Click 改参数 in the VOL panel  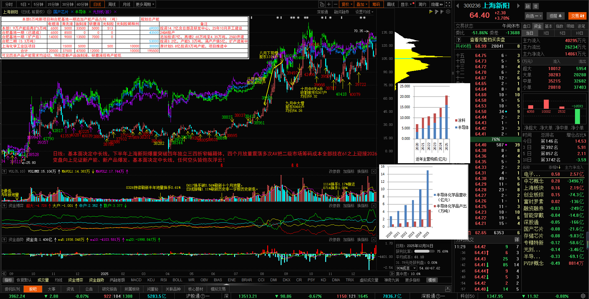click(x=335, y=171)
